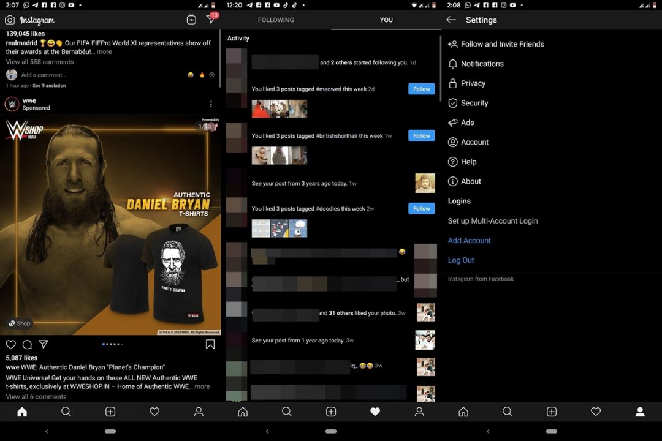The image size is (662, 441).
Task: Open Help settings
Action: (462, 162)
